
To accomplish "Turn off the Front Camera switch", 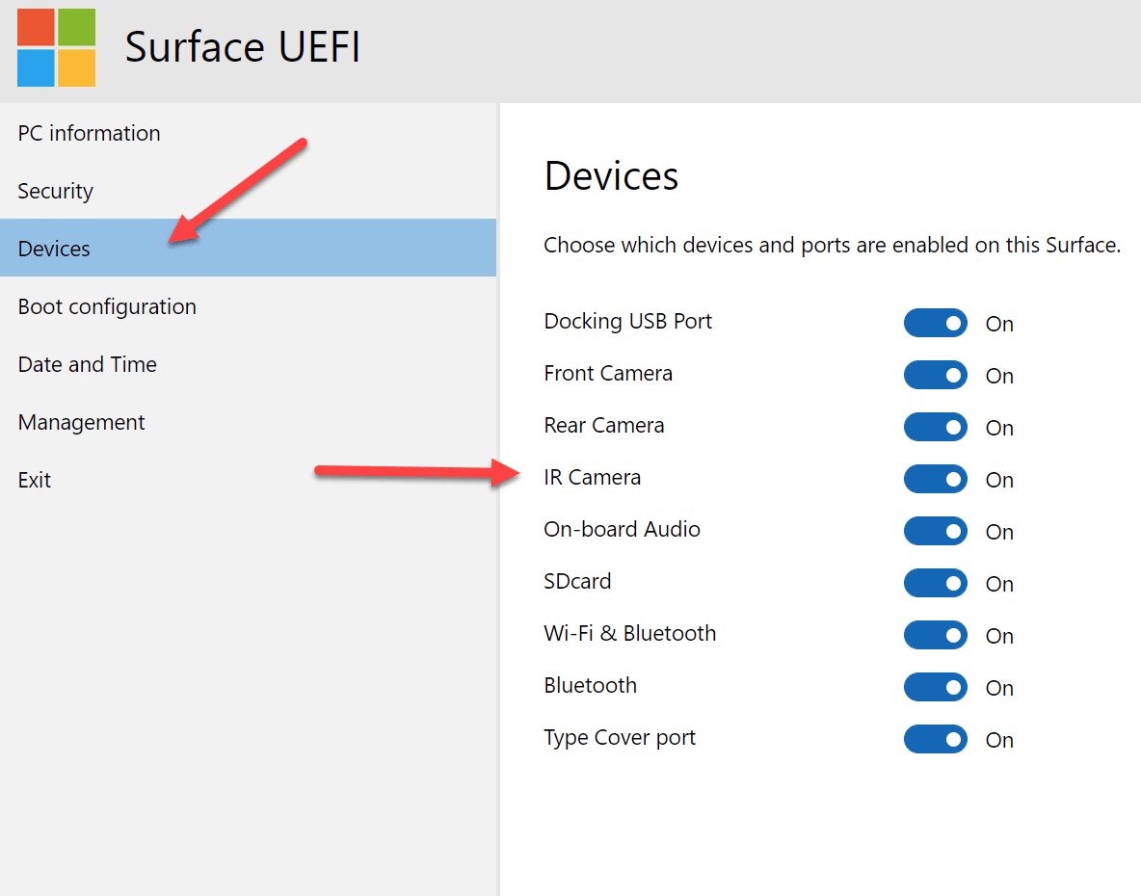I will [935, 375].
